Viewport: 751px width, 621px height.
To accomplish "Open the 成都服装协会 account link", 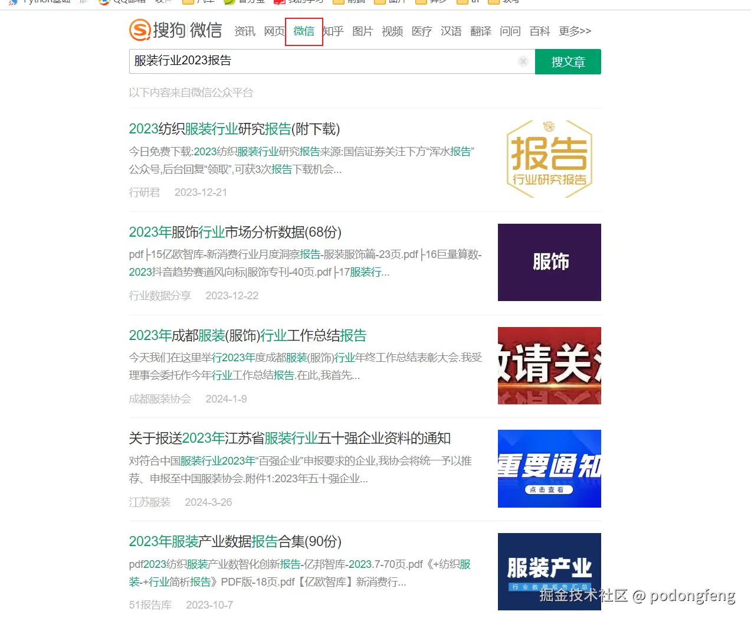I will (160, 399).
